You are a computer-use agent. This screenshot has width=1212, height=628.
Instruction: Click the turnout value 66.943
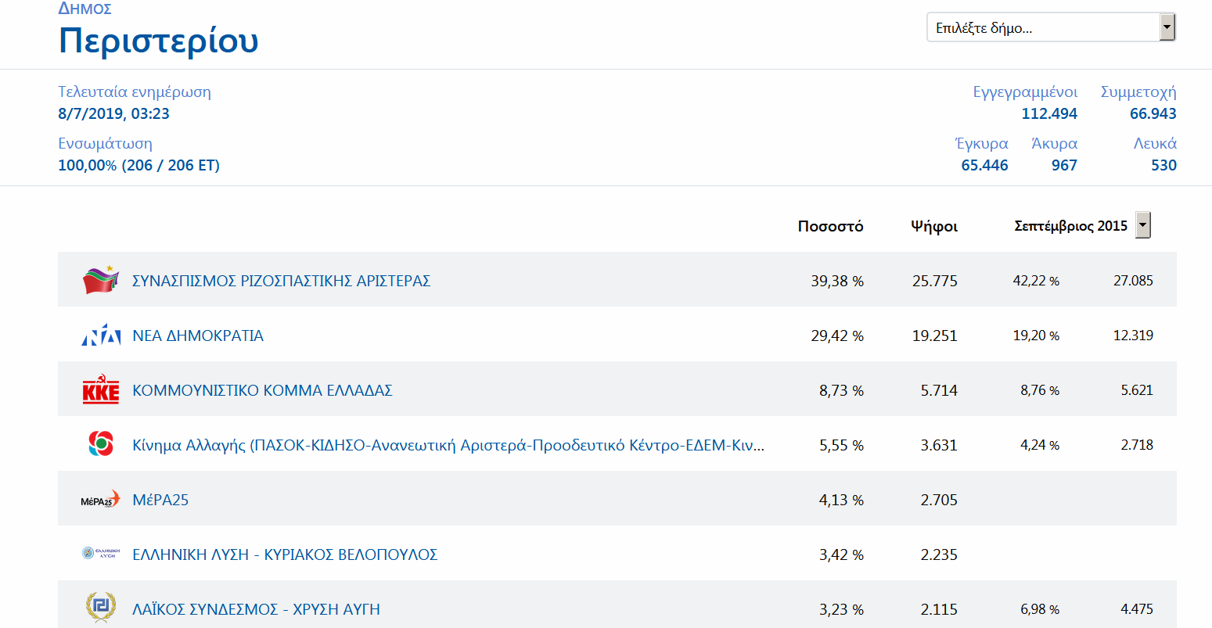point(1153,113)
